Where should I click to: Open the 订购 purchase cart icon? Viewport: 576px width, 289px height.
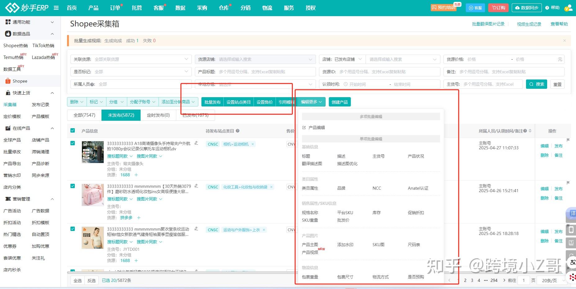(498, 7)
